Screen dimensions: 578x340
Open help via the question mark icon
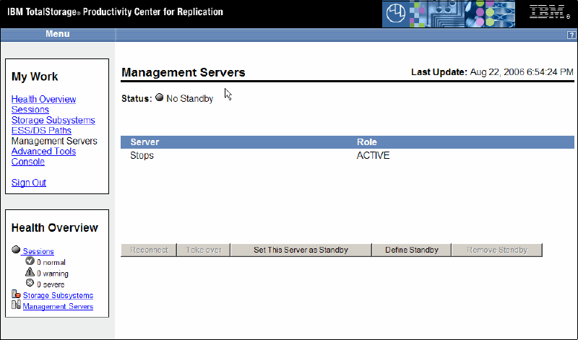[x=571, y=35]
